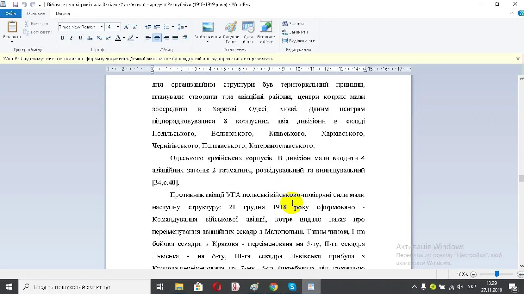Screen dimensions: 524x294
Task: Show hidden system tray icons
Action: [414, 287]
